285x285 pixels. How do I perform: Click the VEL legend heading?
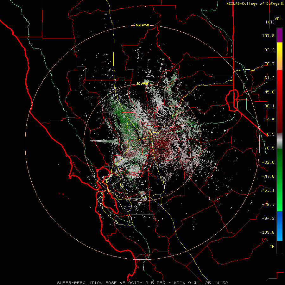[x=278, y=19]
